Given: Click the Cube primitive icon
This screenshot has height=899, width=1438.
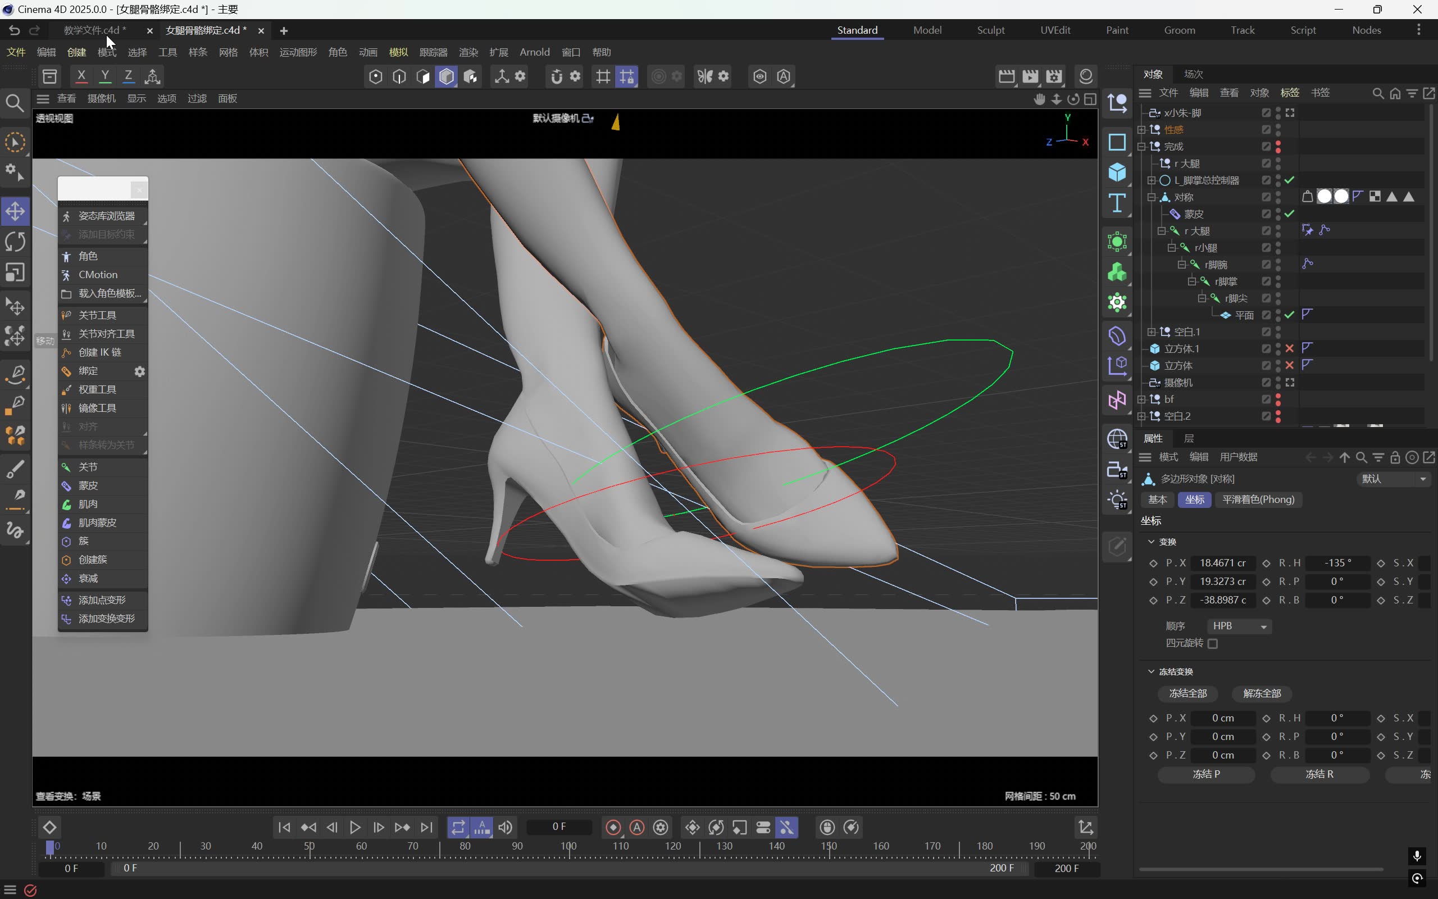Looking at the screenshot, I should click(x=1117, y=172).
